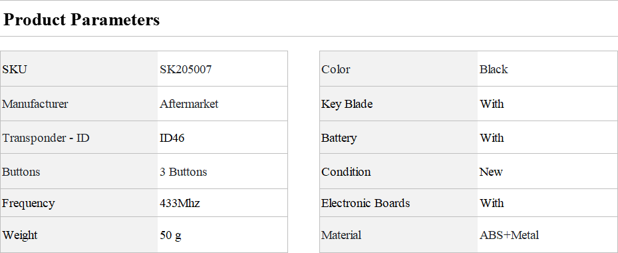The height and width of the screenshot is (253, 618).
Task: Click the SKU label cell
Action: tap(78, 69)
